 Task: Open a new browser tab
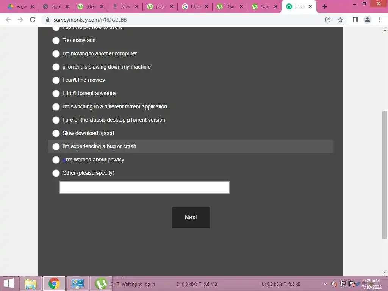(x=325, y=7)
